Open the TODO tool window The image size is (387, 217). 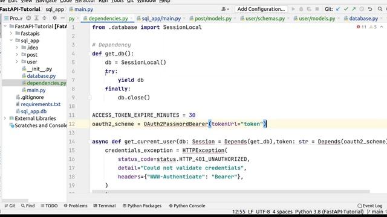tap(49, 206)
